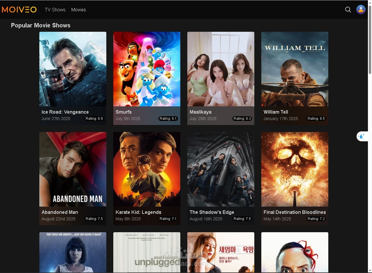The image size is (372, 273).
Task: Click the date 'July 25th 2025'
Action: point(203,119)
